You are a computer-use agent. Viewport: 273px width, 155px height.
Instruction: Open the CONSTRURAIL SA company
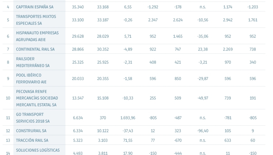click(x=31, y=131)
